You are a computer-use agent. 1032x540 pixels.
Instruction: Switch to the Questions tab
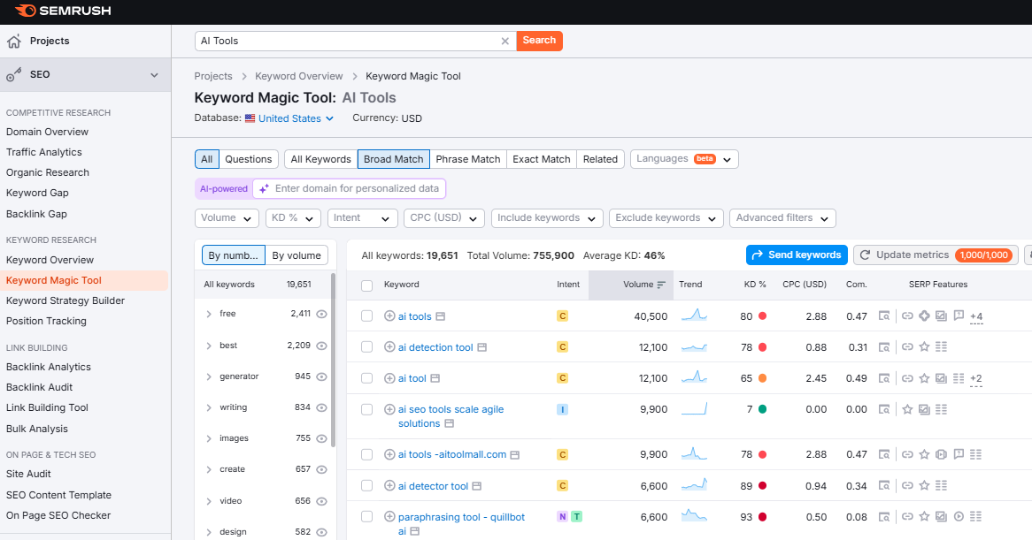click(x=248, y=159)
